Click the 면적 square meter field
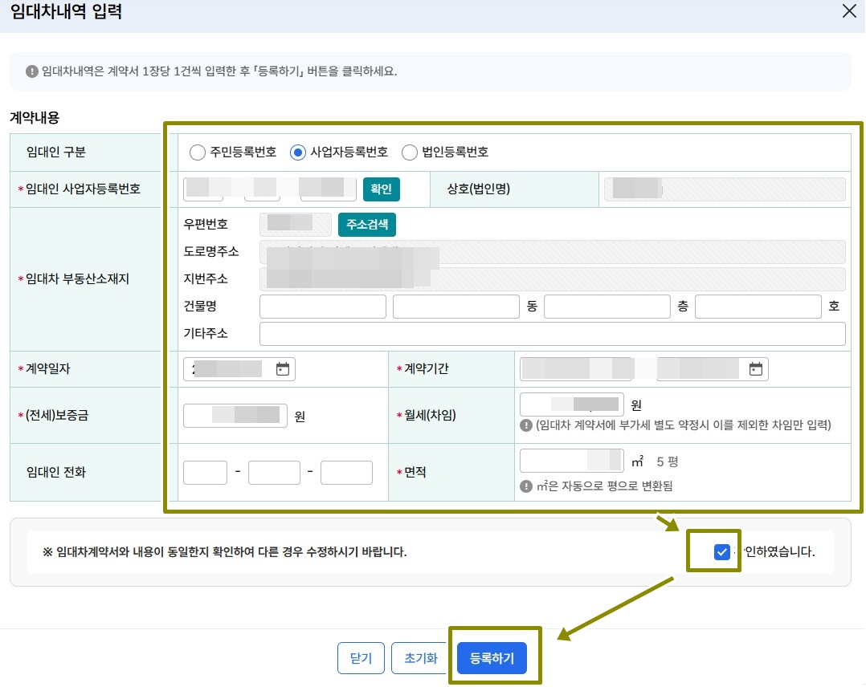Screen dimensions: 866x687 (572, 461)
